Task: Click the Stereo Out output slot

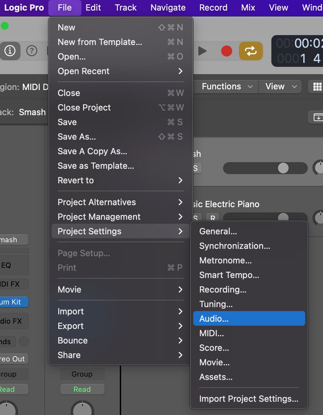Action: click(14, 359)
